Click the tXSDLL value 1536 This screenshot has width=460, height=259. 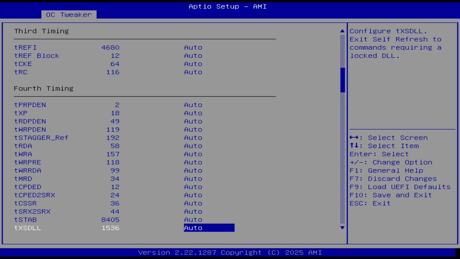(110, 228)
